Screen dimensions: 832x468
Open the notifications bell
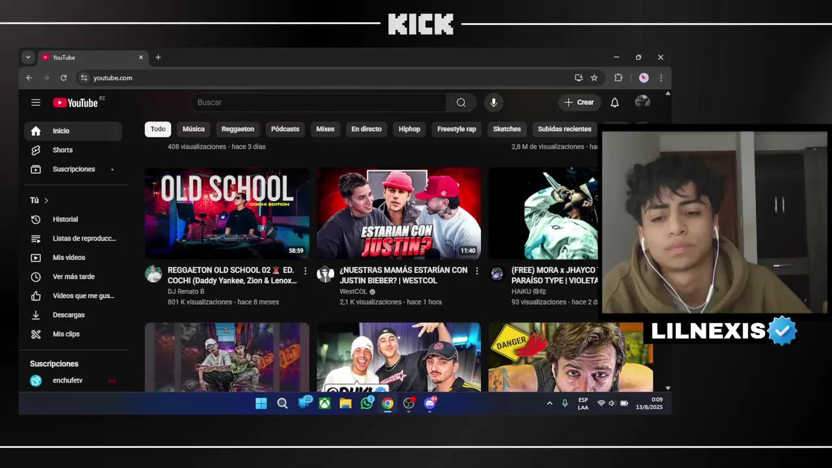pos(614,103)
